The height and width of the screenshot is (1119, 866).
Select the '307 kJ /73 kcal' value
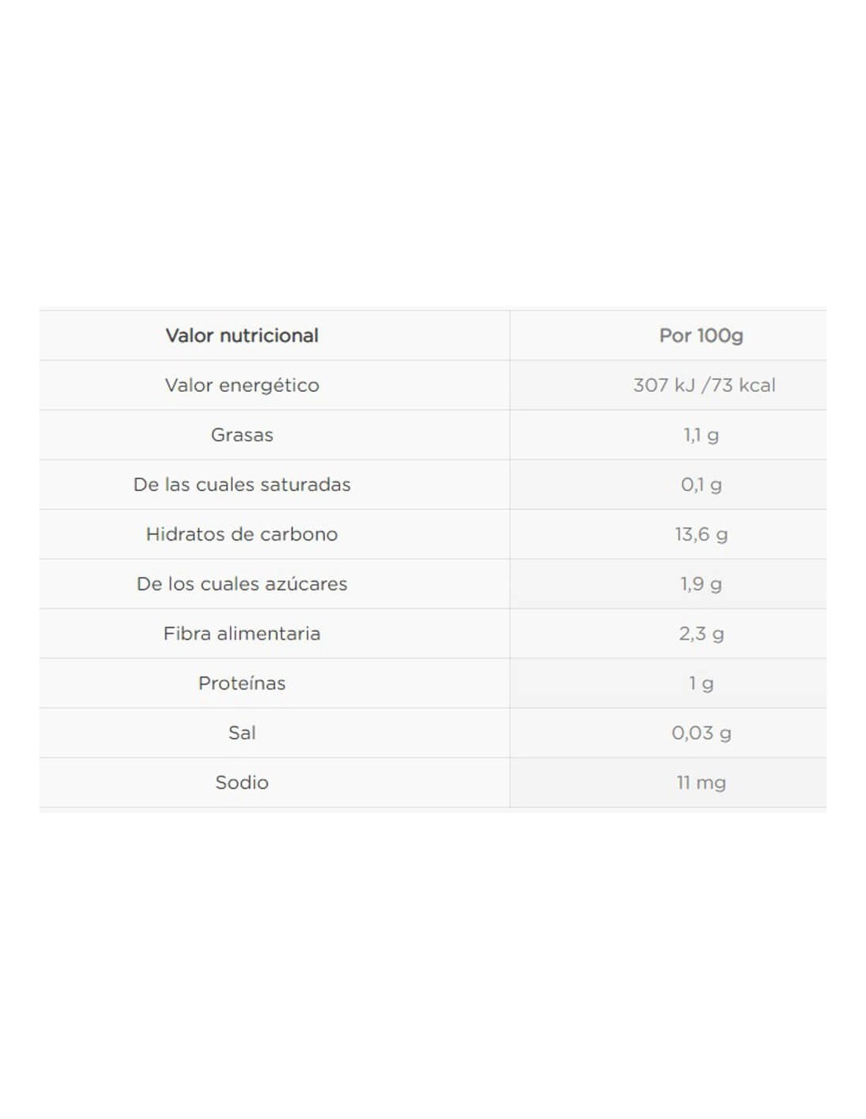tap(704, 385)
